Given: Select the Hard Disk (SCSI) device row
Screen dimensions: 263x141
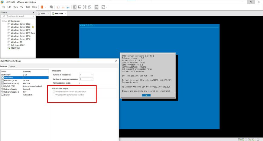Looking at the screenshot, I should click(x=25, y=80).
